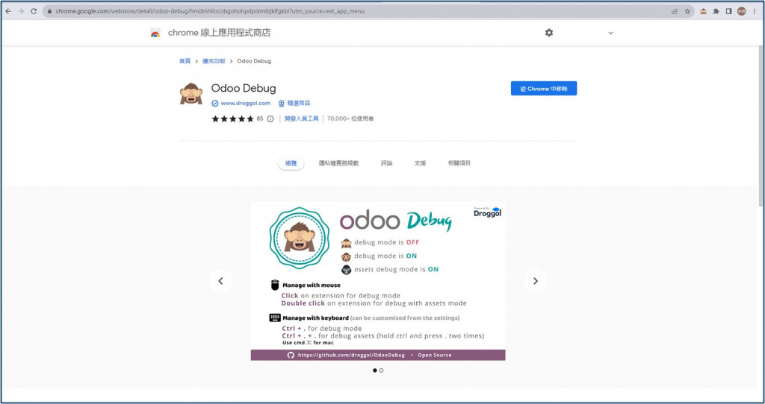Show next screenshot with right arrow
Screen dimensions: 765x404
pyautogui.click(x=535, y=281)
